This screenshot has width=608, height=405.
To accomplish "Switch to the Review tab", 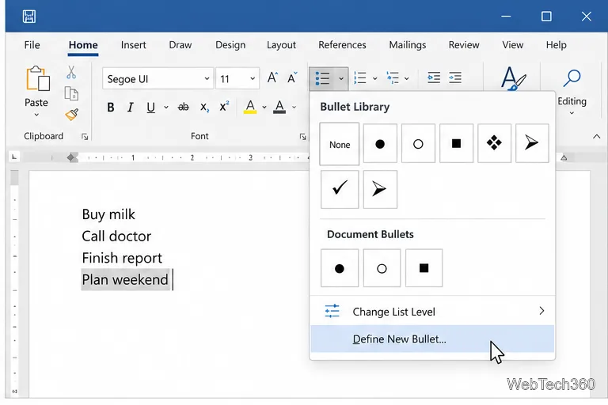I will tap(464, 45).
